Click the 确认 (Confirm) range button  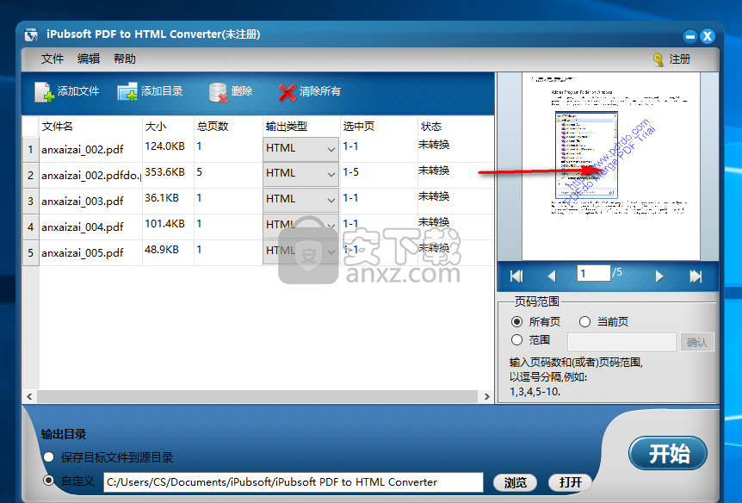(696, 342)
